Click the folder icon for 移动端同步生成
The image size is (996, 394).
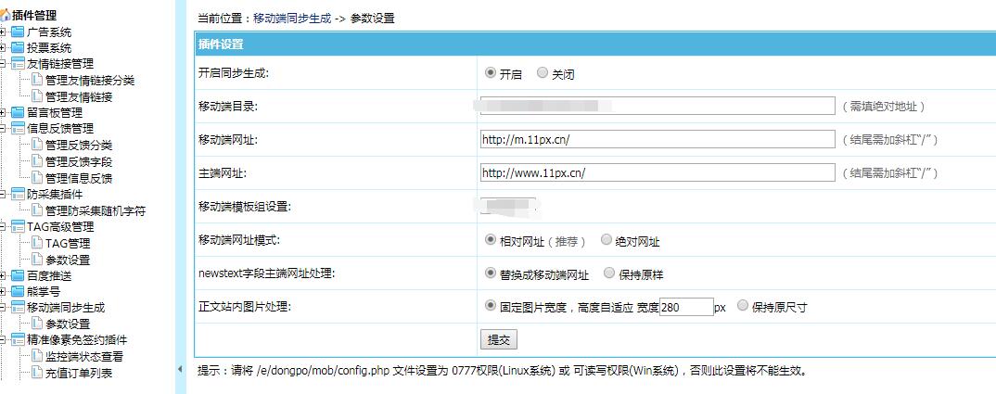pos(18,308)
